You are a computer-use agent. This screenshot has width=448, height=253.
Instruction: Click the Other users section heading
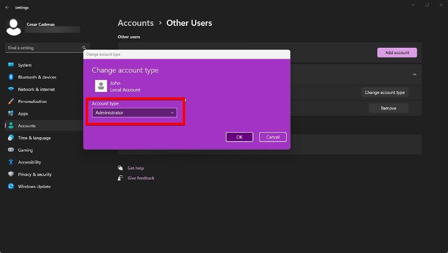tap(129, 37)
